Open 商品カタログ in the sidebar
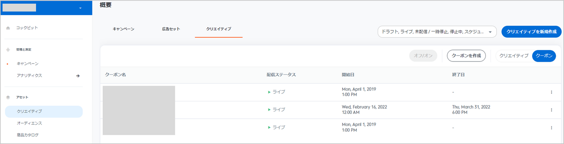This screenshot has width=564, height=144. [28, 135]
